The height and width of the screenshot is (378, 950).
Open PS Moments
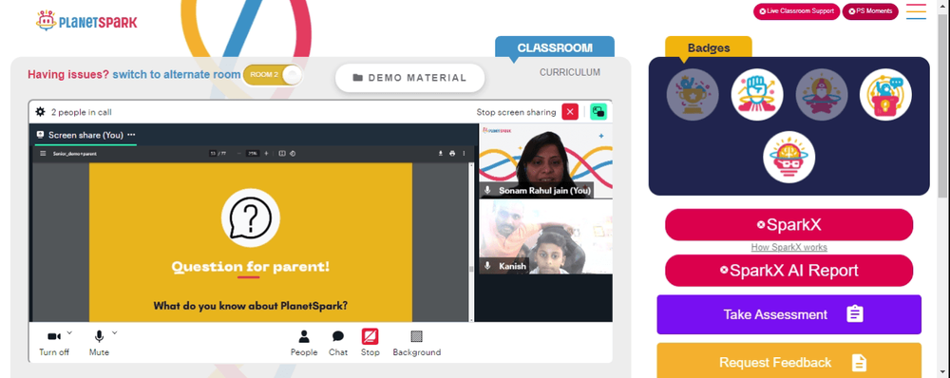pyautogui.click(x=870, y=11)
